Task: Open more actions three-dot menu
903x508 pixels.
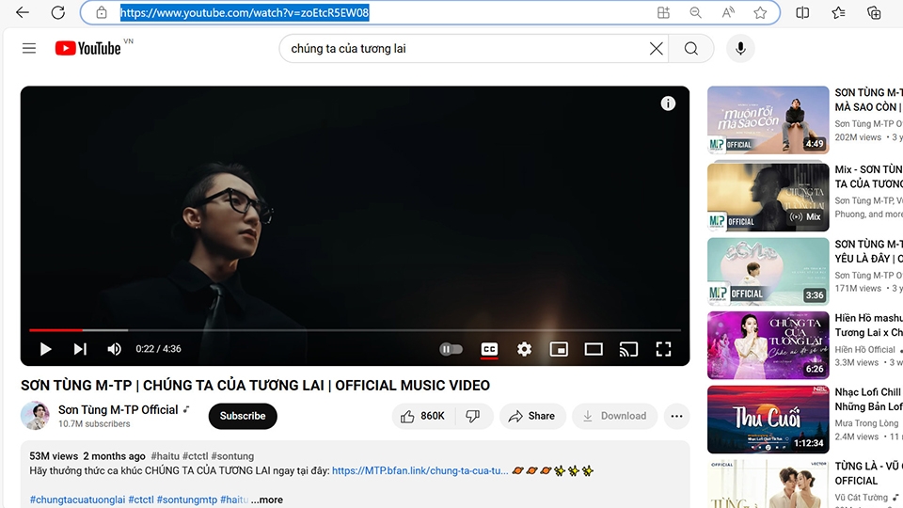Action: tap(676, 416)
